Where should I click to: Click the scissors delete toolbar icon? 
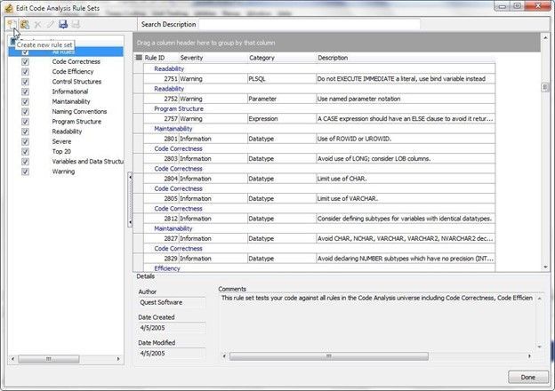coord(37,24)
